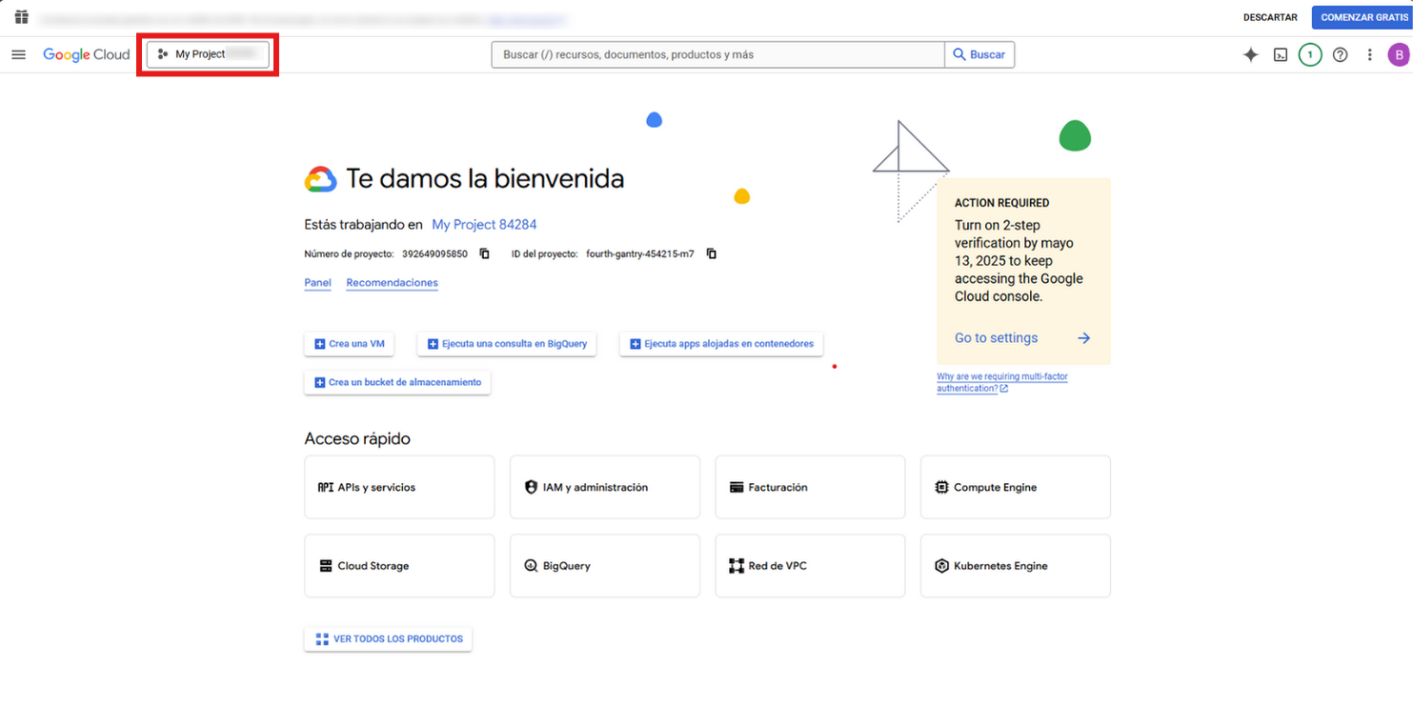Click Ejecuta apps alojadas en contenedores

(721, 344)
